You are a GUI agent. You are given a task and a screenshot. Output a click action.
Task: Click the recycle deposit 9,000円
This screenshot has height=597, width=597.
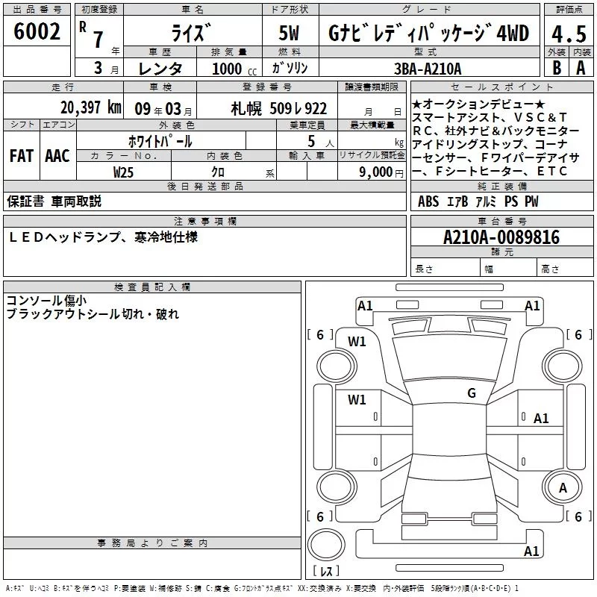click(x=381, y=172)
